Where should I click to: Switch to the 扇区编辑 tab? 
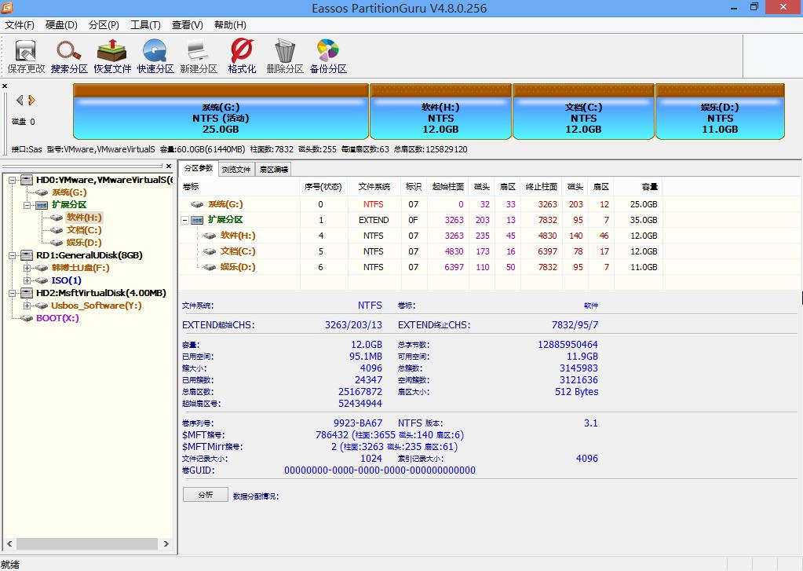click(272, 168)
